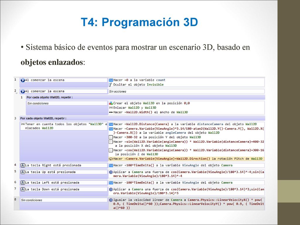Click bullet text 'Sistema básico de eventos'
This screenshot has height=225, width=300.
pyautogui.click(x=69, y=47)
